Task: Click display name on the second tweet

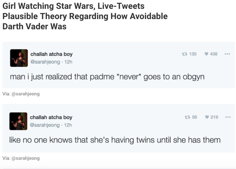Action: click(x=51, y=117)
